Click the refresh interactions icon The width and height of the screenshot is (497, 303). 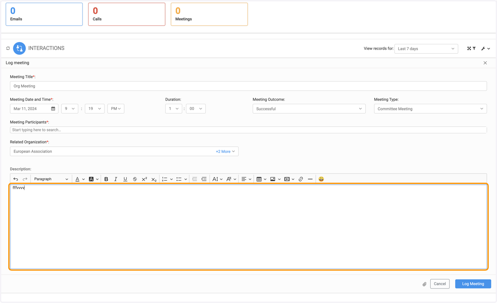pos(8,48)
